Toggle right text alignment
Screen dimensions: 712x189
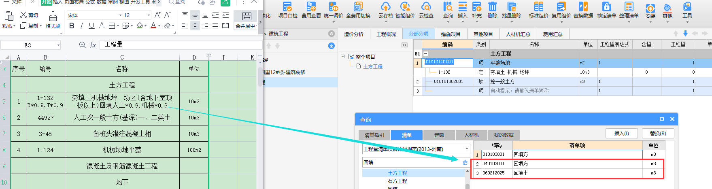(x=205, y=25)
